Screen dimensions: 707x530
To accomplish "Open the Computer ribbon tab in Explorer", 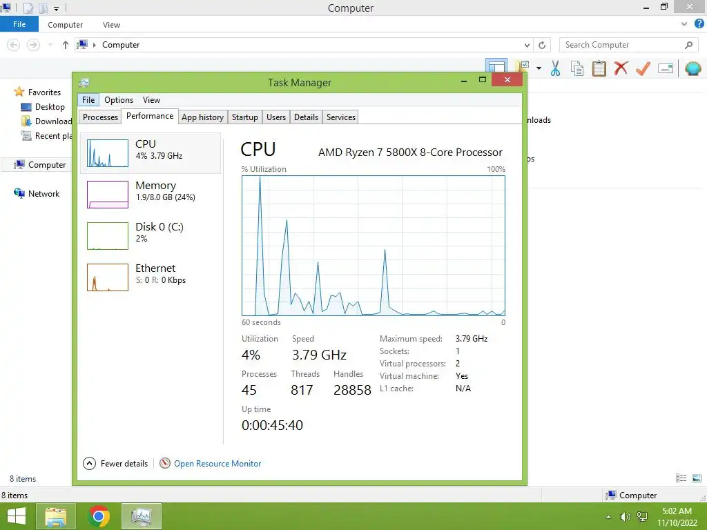I will pyautogui.click(x=66, y=25).
